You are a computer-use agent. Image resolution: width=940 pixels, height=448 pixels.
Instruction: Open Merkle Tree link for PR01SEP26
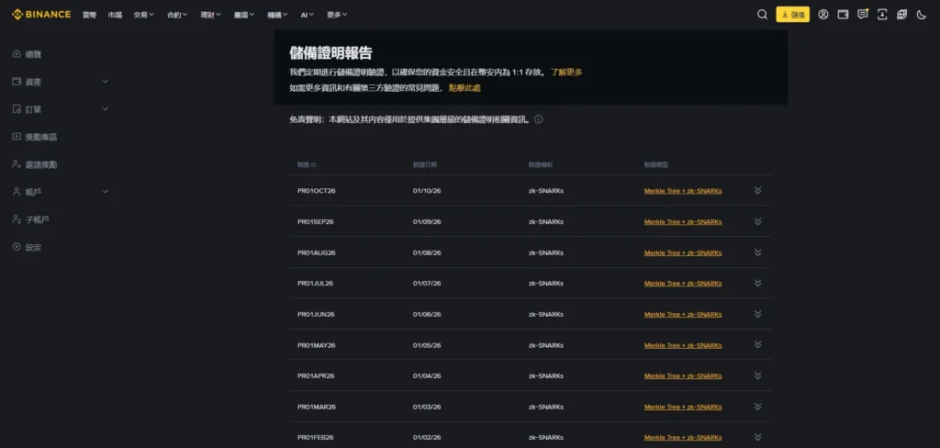point(683,221)
